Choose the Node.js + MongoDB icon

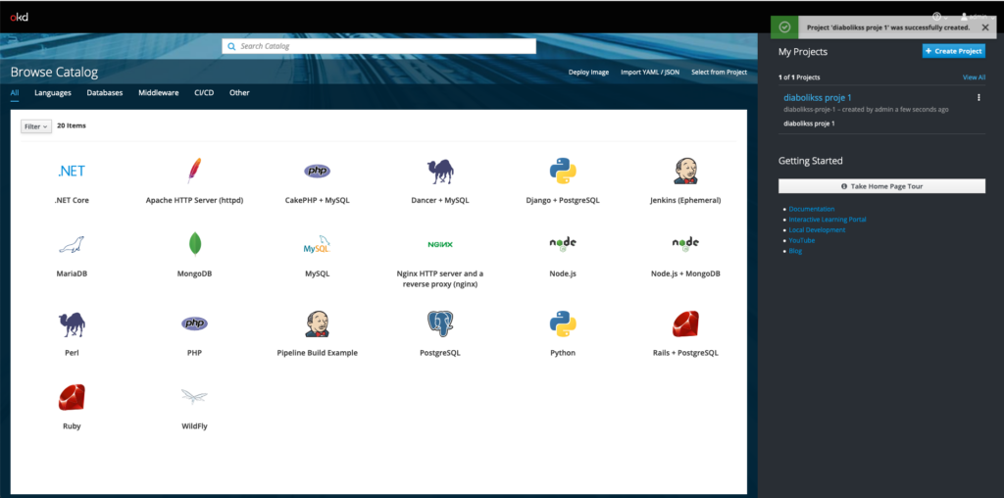pyautogui.click(x=685, y=243)
